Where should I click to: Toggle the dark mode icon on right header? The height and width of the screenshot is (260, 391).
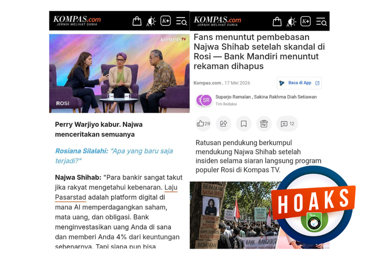point(291,22)
